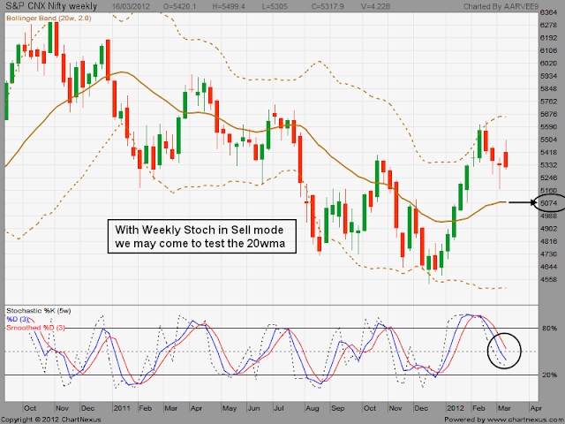Open the 'www.chartnexus.com' powered-by link
This screenshot has width=565, height=424.
524,420
